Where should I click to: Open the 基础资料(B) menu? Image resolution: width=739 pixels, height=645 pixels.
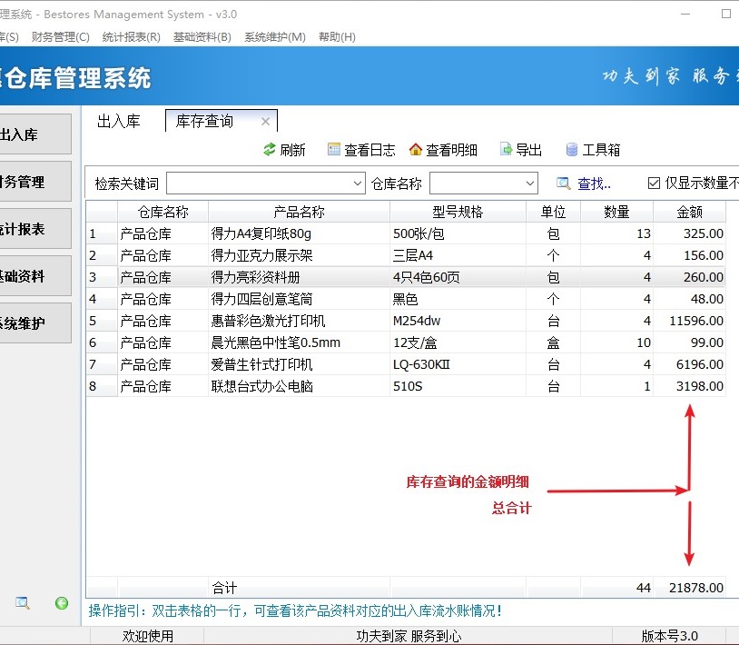coord(202,36)
